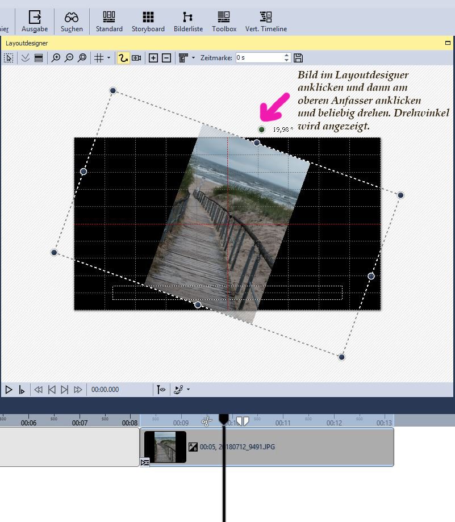
Task: Open the Ausgabe output menu
Action: pyautogui.click(x=35, y=21)
